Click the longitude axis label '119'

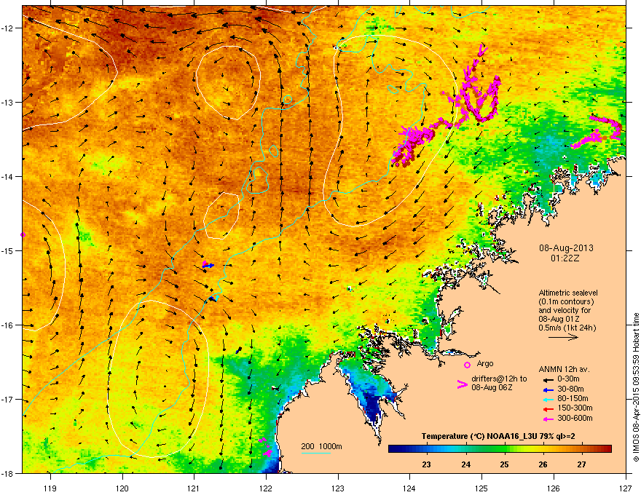[50, 488]
